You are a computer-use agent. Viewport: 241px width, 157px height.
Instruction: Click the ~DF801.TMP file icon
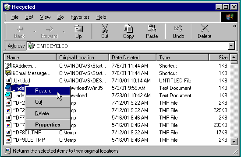tap(8, 133)
